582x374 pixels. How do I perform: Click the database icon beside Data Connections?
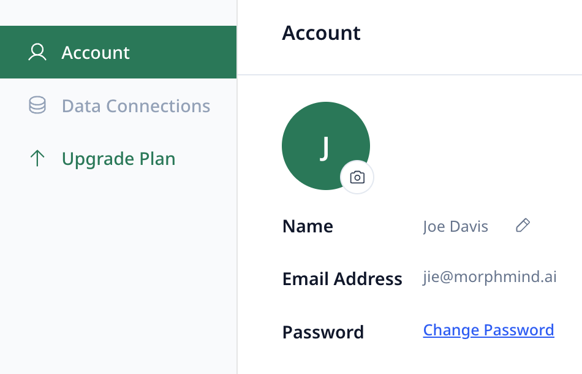pos(37,105)
